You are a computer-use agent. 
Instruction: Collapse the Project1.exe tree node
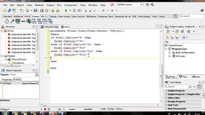(x=166, y=49)
